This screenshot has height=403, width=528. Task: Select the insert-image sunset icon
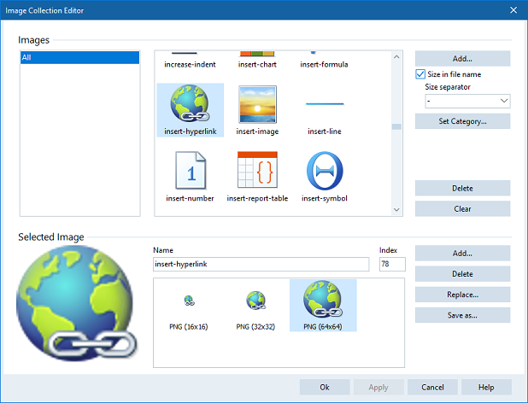256,104
